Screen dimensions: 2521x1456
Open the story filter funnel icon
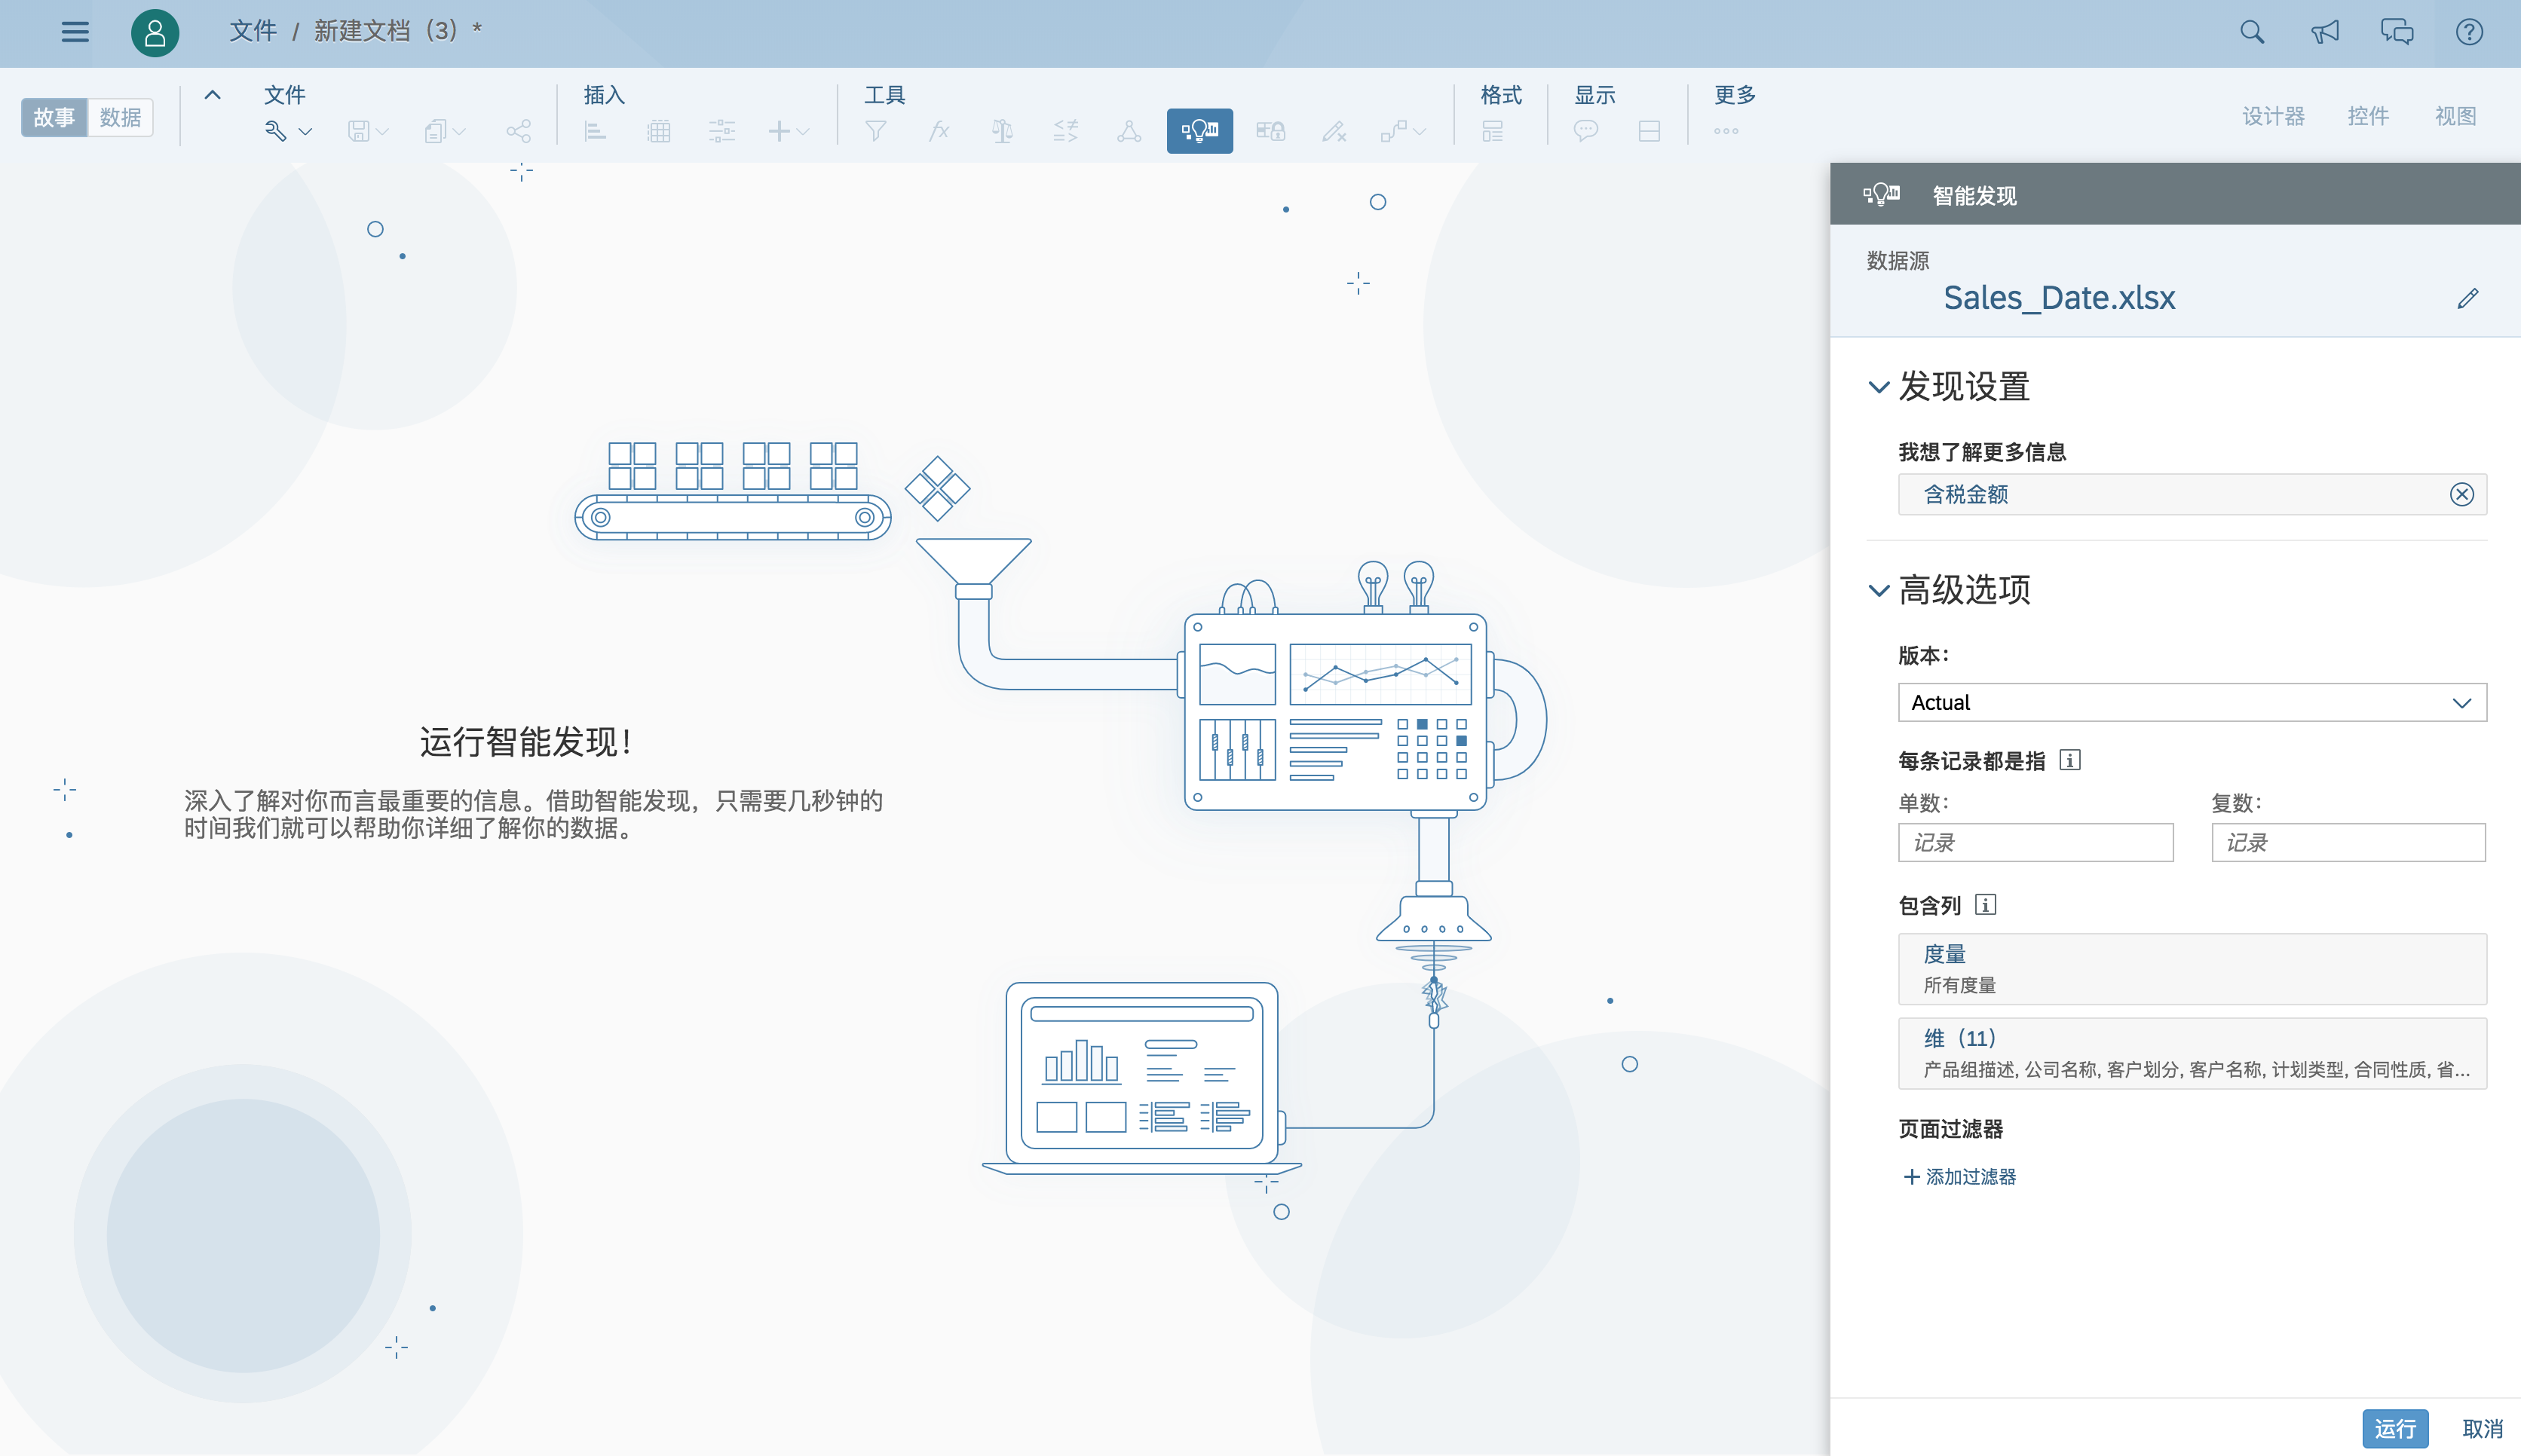click(x=875, y=131)
